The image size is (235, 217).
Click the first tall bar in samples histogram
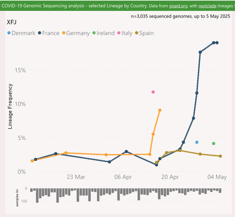37,195
